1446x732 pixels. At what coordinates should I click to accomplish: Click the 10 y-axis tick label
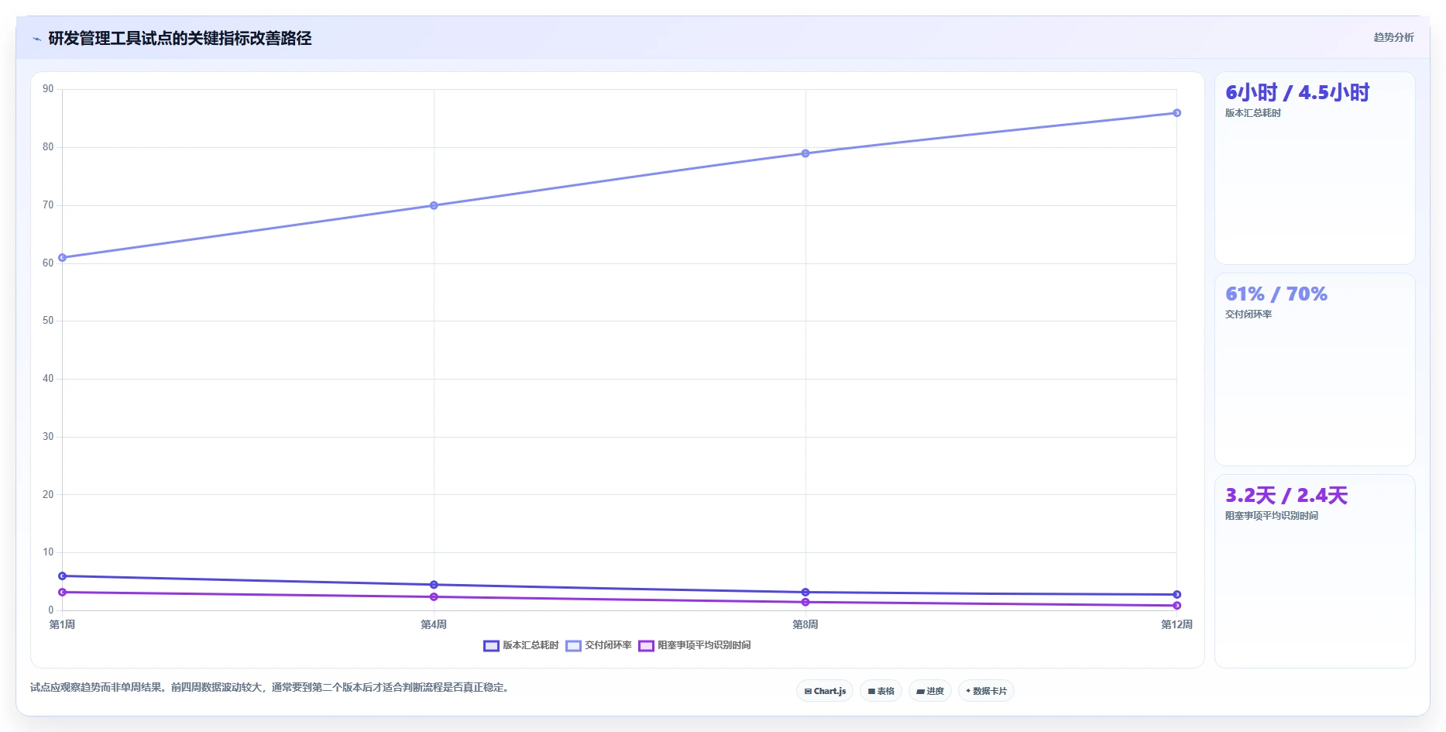(48, 552)
